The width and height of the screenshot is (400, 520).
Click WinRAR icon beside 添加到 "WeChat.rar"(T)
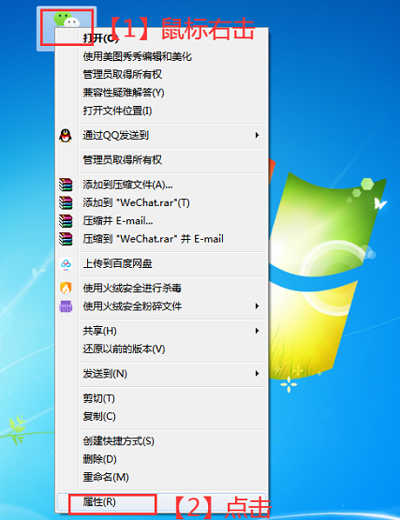click(66, 202)
